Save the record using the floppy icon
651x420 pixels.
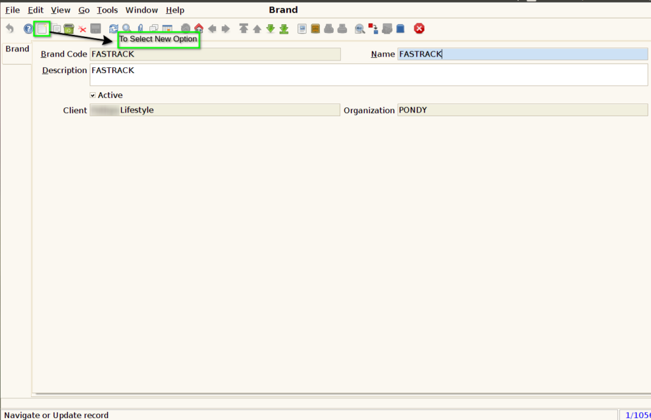point(96,29)
